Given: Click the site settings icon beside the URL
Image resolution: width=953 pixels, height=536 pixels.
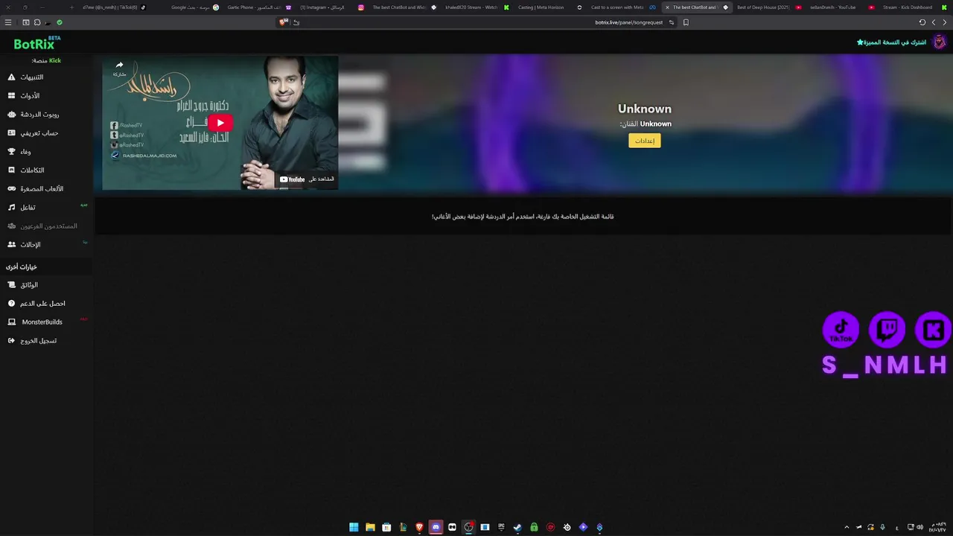Looking at the screenshot, I should (671, 22).
